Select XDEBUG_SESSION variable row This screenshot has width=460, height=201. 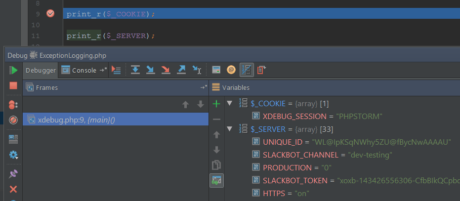[x=342, y=116]
